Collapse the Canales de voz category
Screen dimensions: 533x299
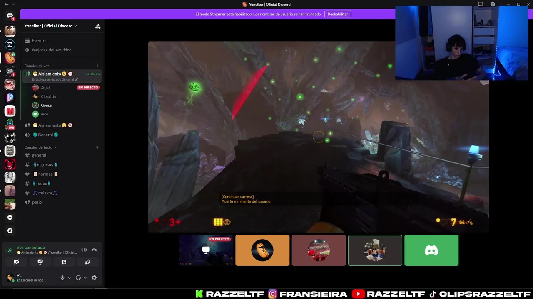38,66
